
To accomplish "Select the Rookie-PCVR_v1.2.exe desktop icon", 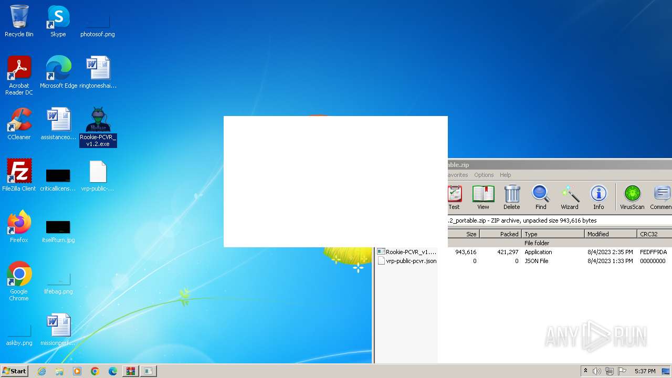I will 98,127.
